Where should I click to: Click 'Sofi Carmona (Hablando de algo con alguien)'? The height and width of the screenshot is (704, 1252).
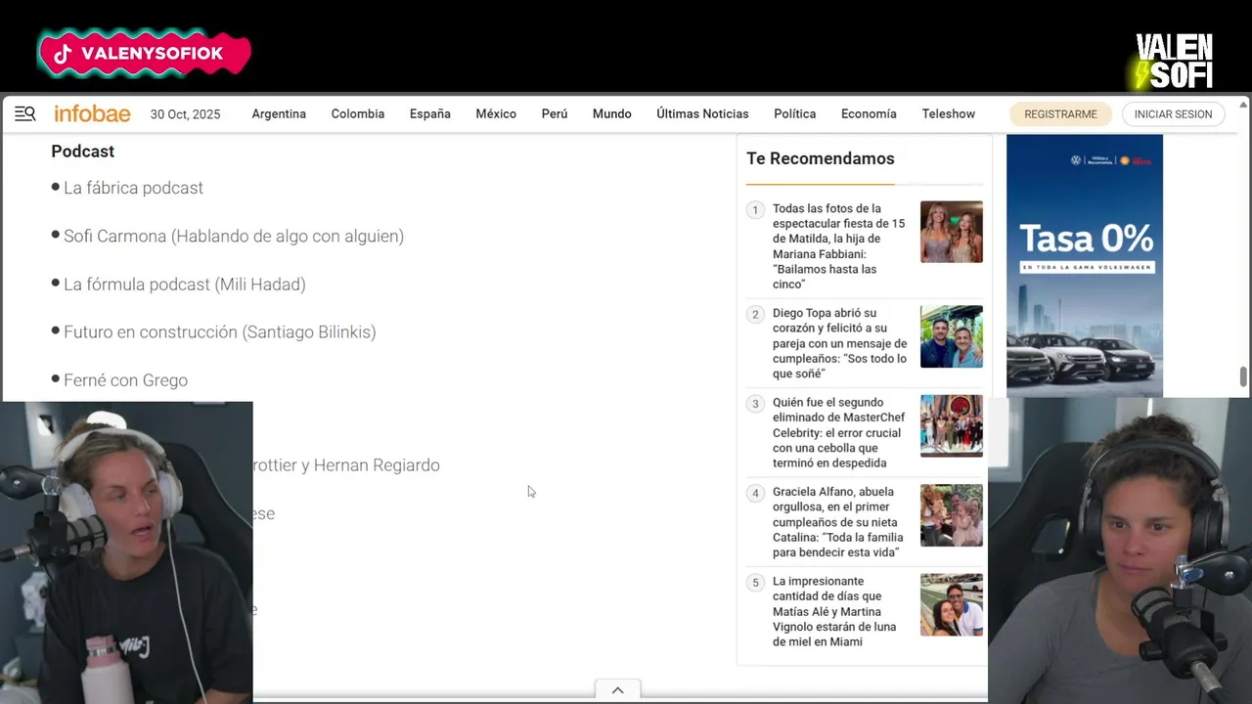point(234,236)
